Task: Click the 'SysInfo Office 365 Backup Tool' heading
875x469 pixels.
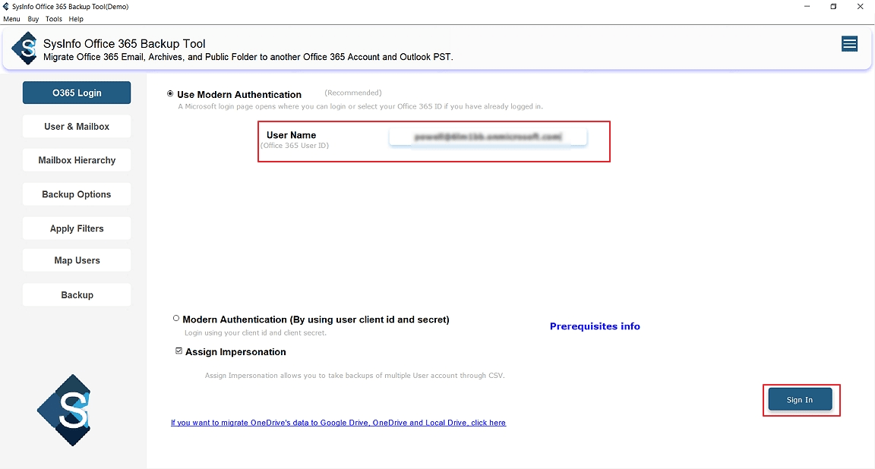Action: point(125,43)
